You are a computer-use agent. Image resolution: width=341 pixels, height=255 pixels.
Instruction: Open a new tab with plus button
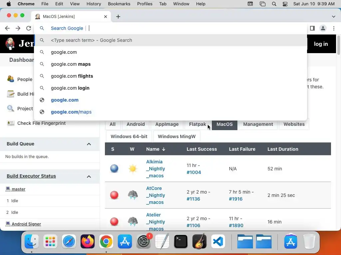118,17
